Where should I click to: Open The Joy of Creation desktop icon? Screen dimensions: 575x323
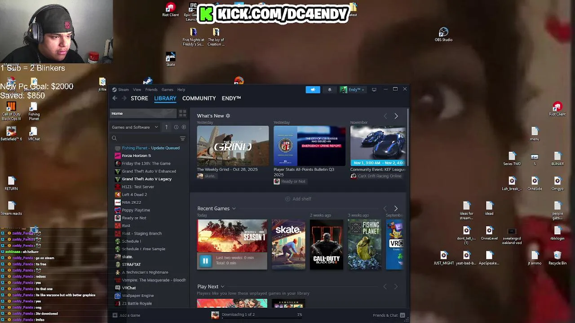pyautogui.click(x=216, y=37)
